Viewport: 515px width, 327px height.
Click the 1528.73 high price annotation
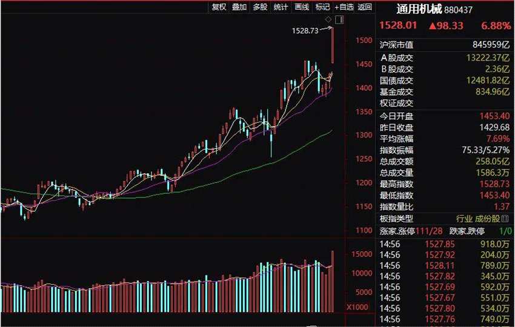click(305, 30)
